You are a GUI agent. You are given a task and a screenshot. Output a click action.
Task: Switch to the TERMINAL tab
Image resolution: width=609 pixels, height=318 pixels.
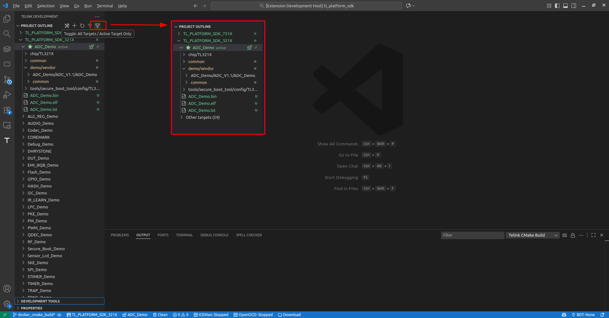click(x=184, y=235)
